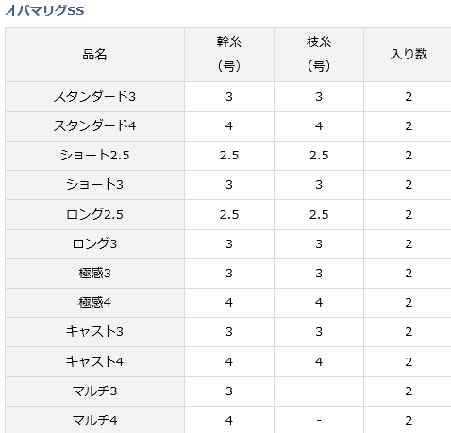Click the 極感4 row label
This screenshot has width=451, height=433.
tap(94, 303)
